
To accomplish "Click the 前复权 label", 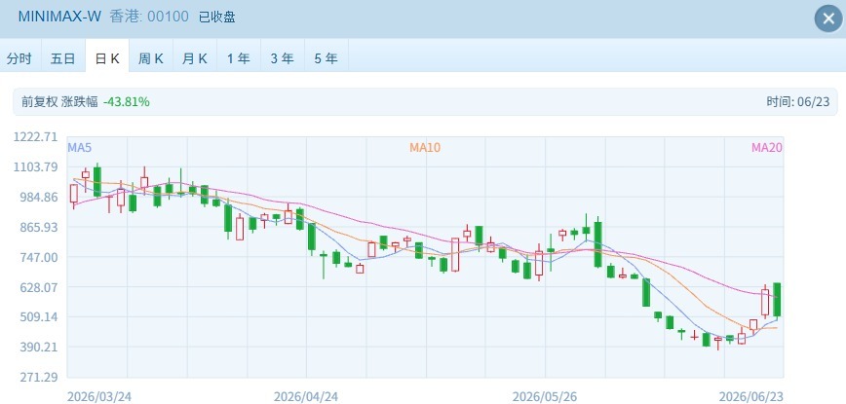I will click(39, 102).
